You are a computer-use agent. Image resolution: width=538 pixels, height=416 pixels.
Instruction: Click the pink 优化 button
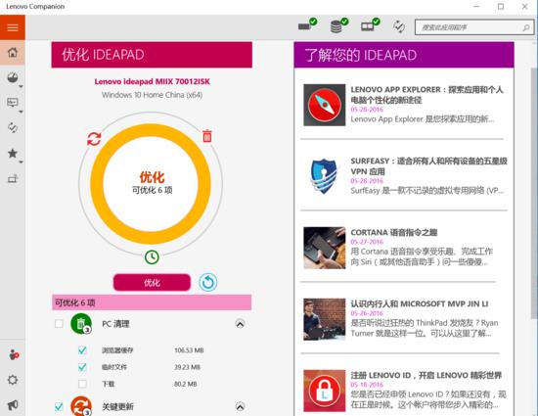tap(152, 282)
